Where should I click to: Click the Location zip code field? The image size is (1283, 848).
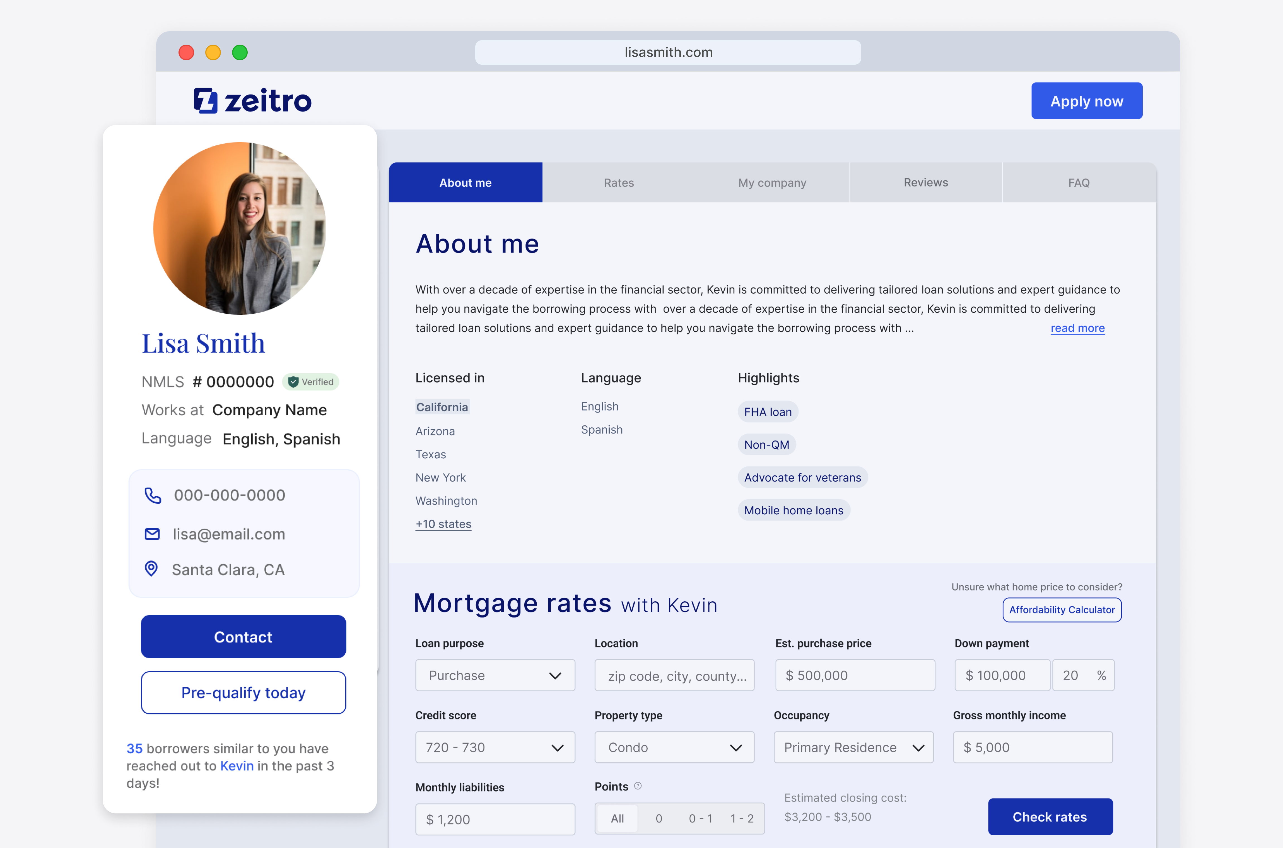click(x=674, y=676)
